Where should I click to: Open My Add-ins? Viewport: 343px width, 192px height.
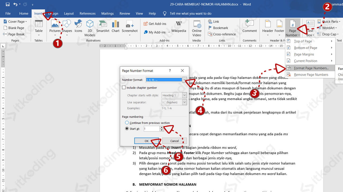coord(157,32)
